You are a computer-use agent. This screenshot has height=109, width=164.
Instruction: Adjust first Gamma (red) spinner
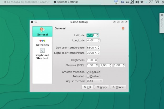pos(97,65)
